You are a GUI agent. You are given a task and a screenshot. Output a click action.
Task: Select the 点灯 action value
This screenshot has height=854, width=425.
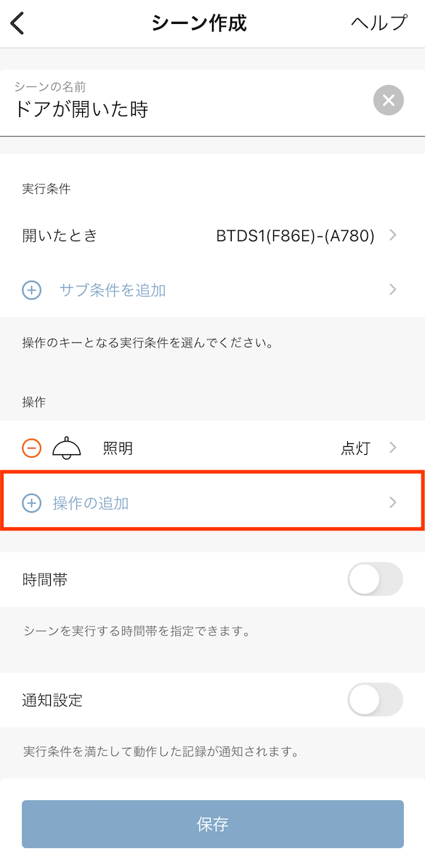tap(355, 448)
